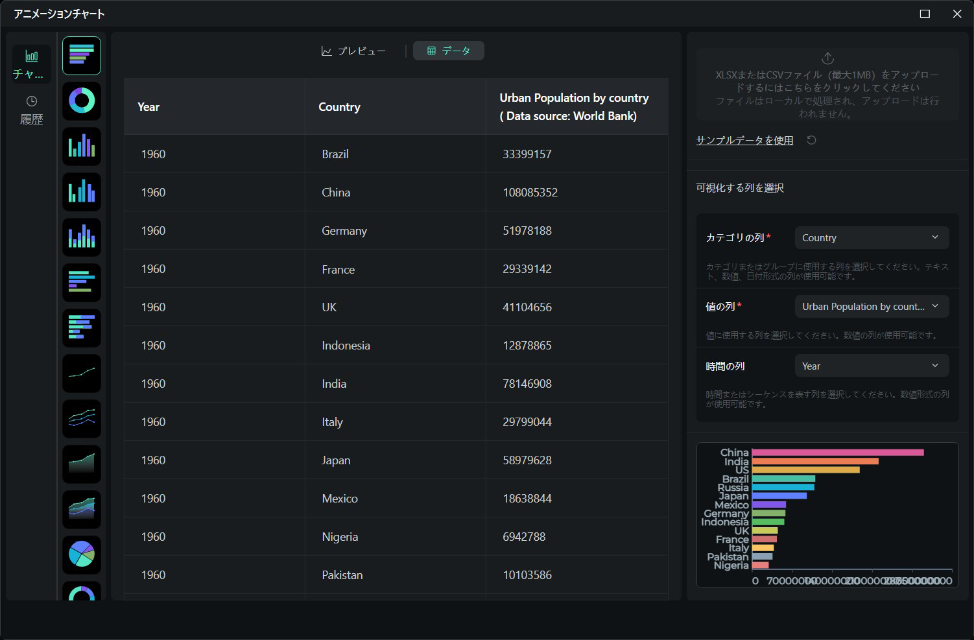974x640 pixels.
Task: Open the 履歴 history section
Action: (31, 110)
